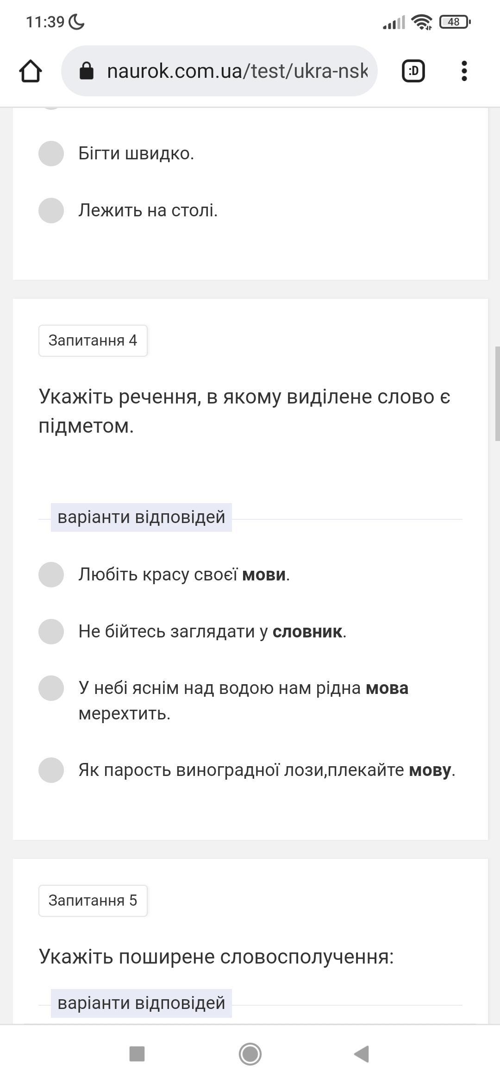Choose 'Любіть красу своєї мови.' radio button
The width and height of the screenshot is (500, 1084).
pyautogui.click(x=51, y=574)
